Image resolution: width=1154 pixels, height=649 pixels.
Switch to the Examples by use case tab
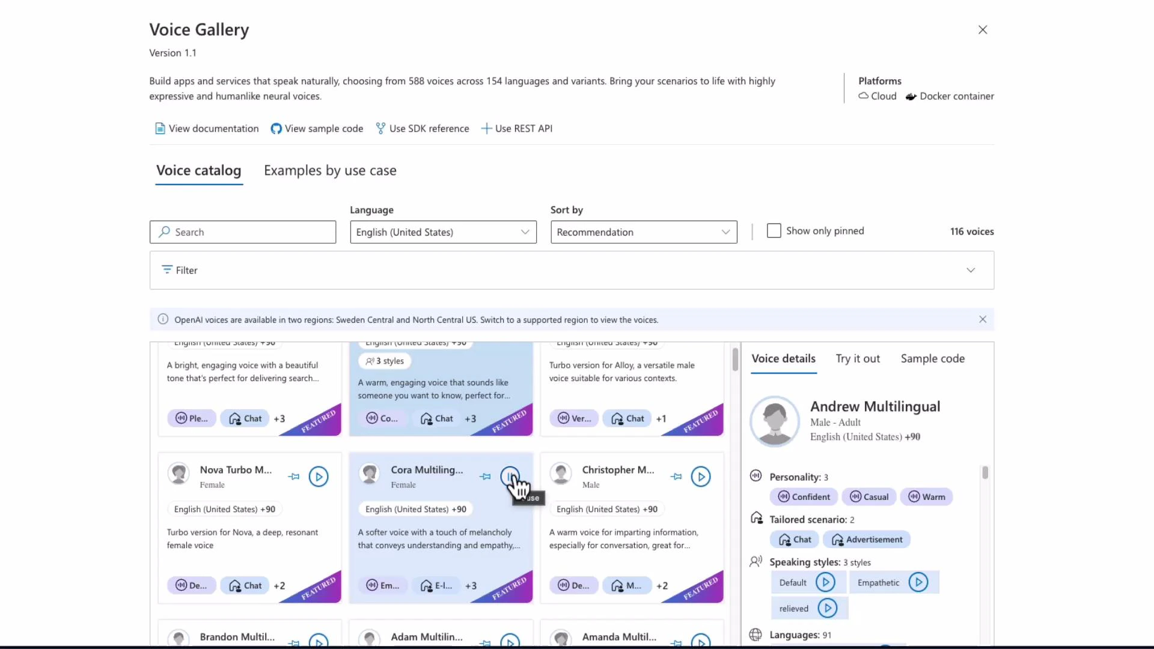[x=330, y=171]
